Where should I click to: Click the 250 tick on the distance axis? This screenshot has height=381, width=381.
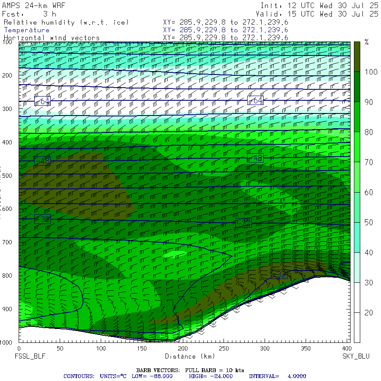pos(224,348)
